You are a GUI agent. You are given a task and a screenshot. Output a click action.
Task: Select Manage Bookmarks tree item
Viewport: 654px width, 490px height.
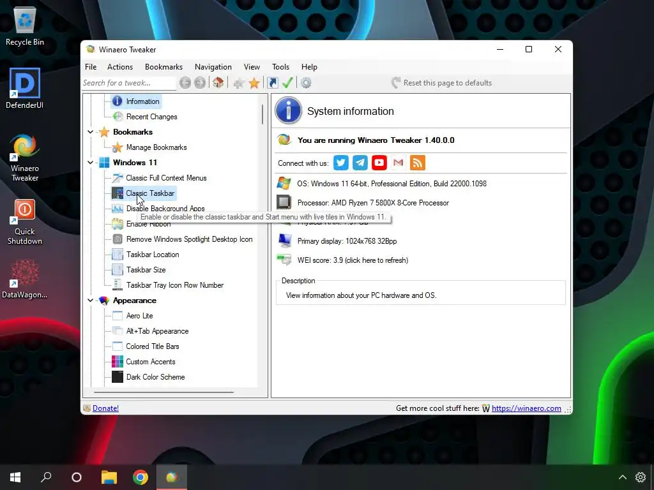coord(156,147)
